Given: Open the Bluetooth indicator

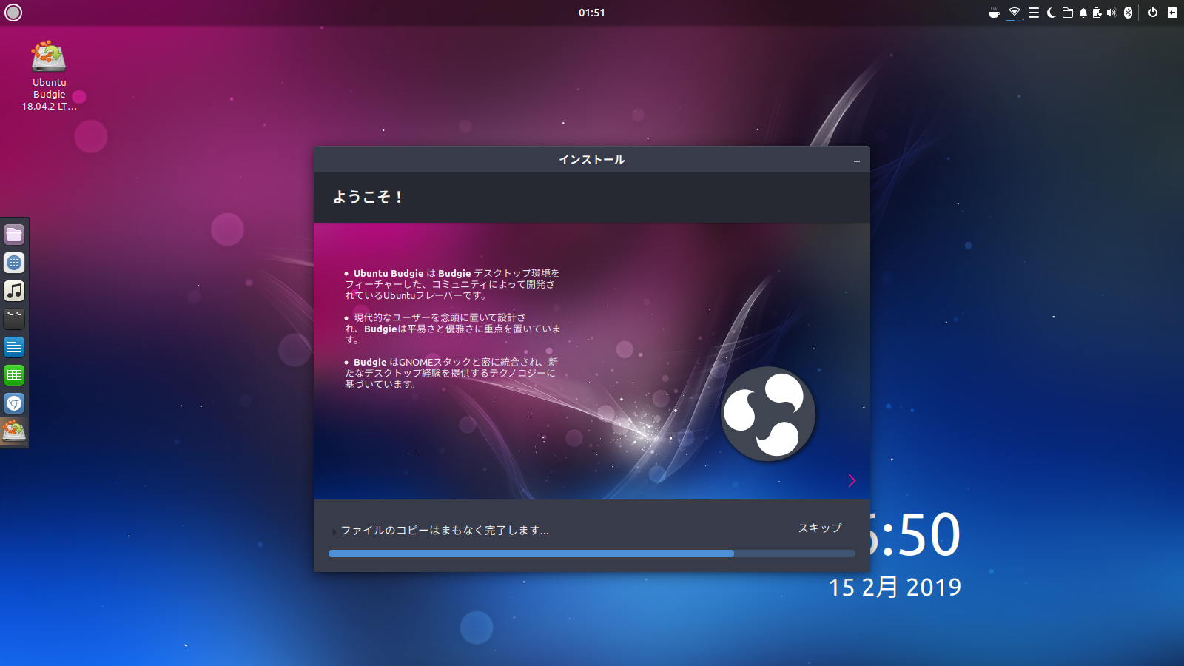Looking at the screenshot, I should pos(1128,13).
